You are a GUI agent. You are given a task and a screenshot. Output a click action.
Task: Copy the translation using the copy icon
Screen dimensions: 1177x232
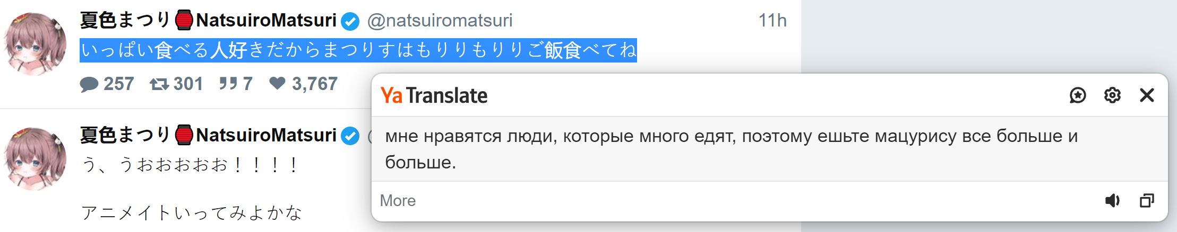[1147, 201]
